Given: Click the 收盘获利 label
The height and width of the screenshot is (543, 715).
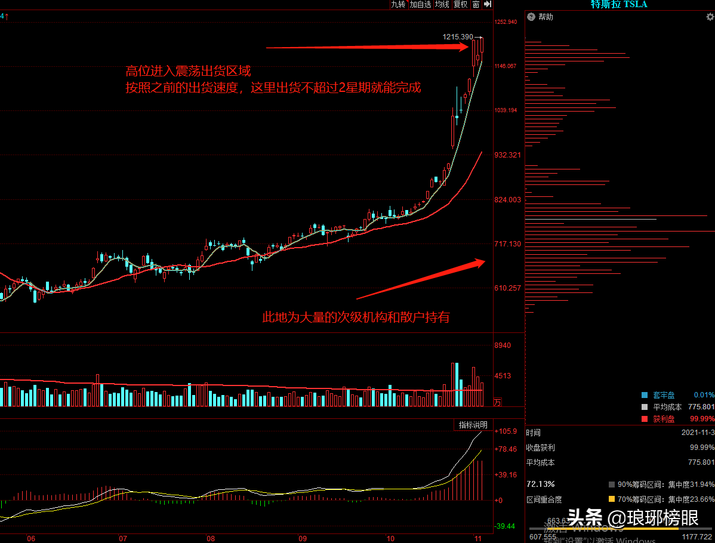Looking at the screenshot, I should pos(540,448).
